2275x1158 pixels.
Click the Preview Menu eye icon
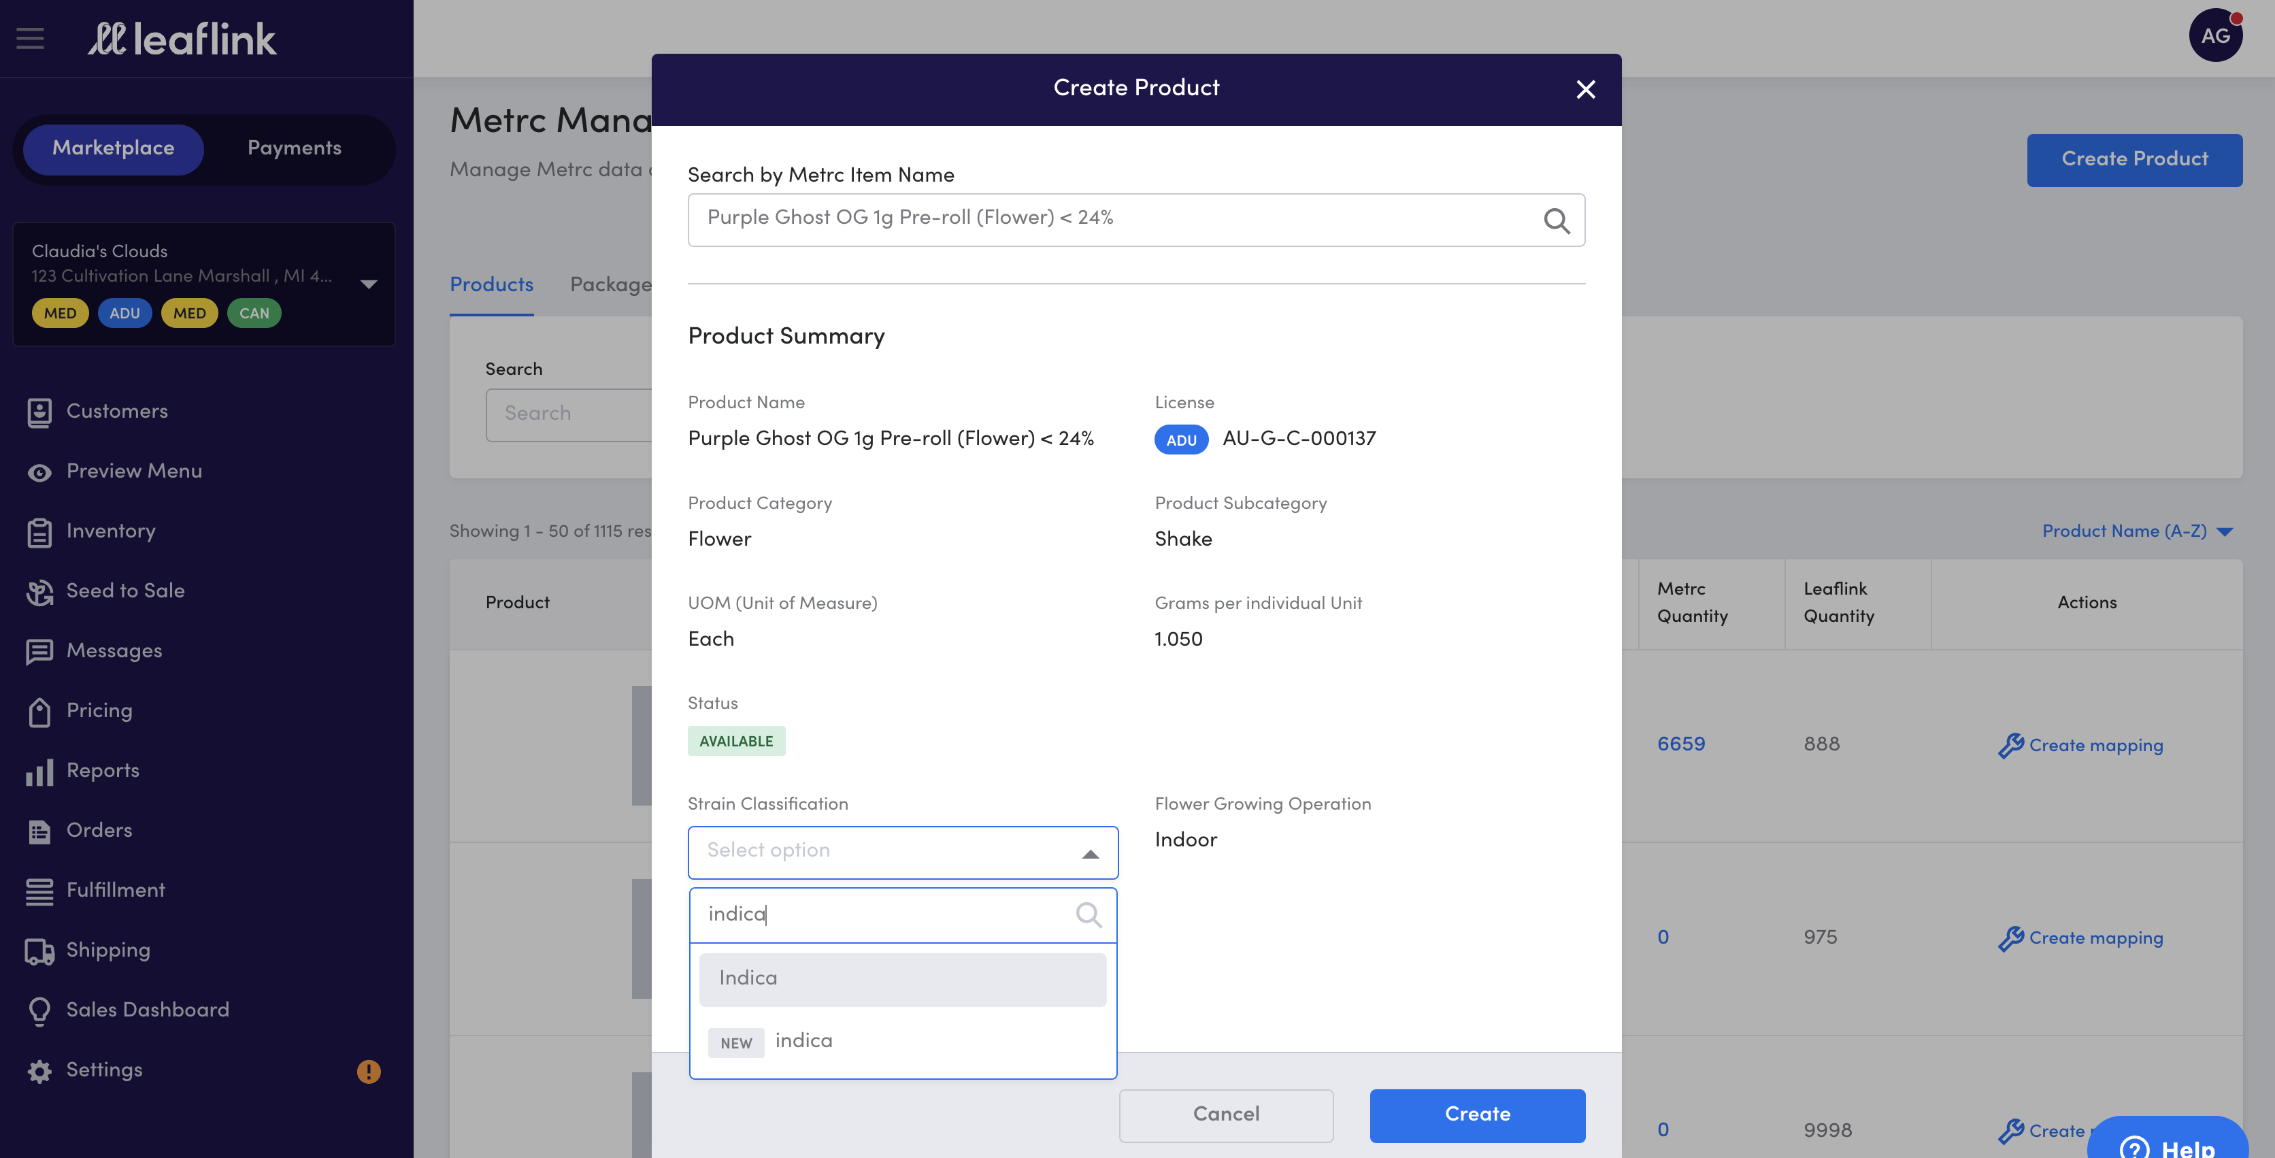[x=39, y=473]
